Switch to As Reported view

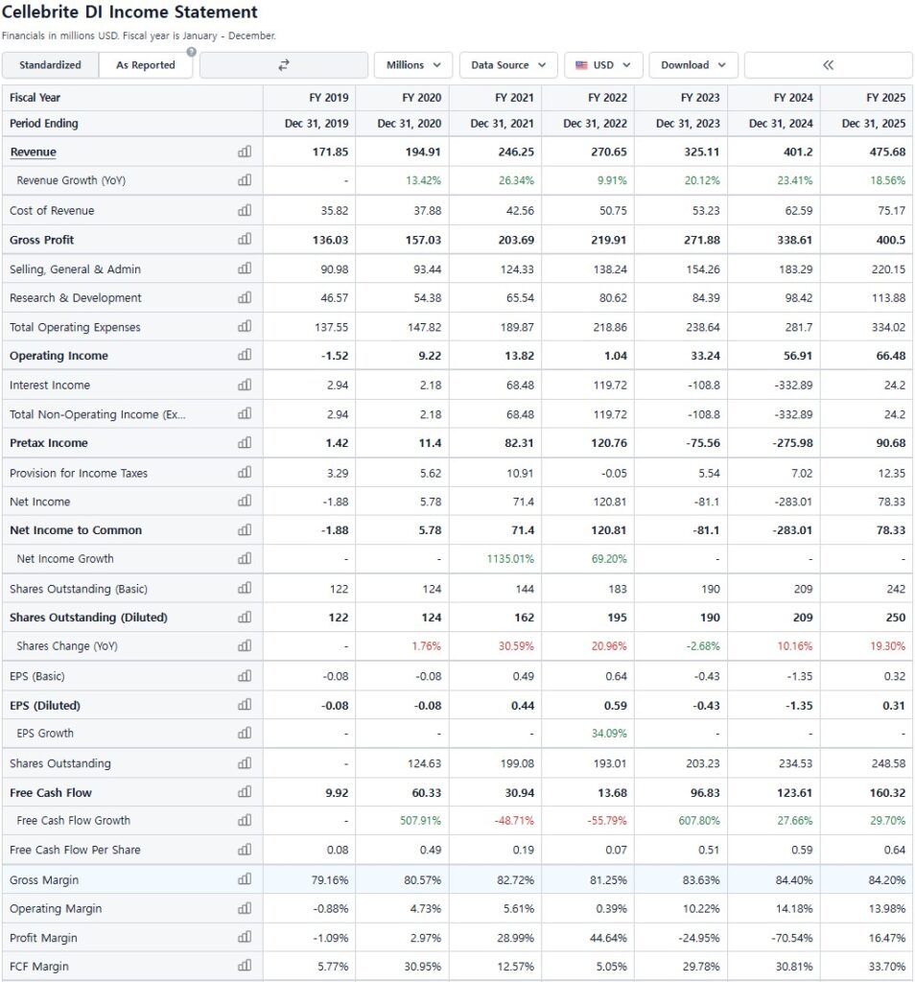pyautogui.click(x=146, y=65)
